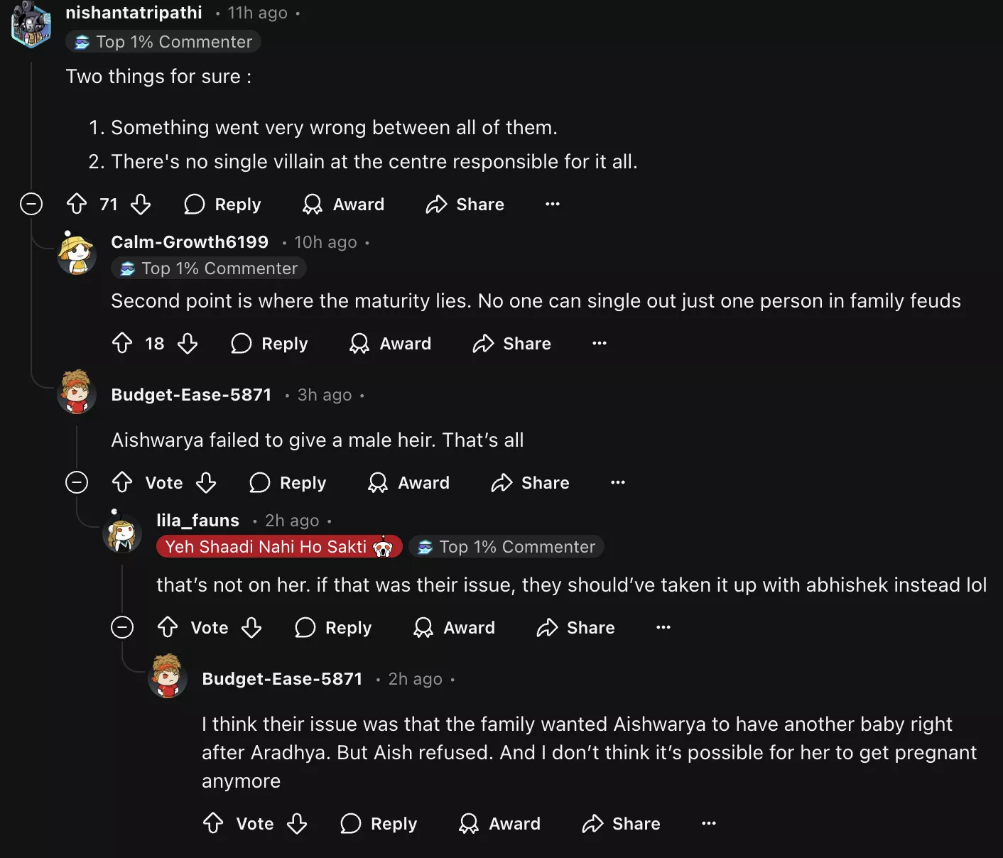Open more options on nishantatripathi's comment
The width and height of the screenshot is (1003, 858).
(553, 205)
